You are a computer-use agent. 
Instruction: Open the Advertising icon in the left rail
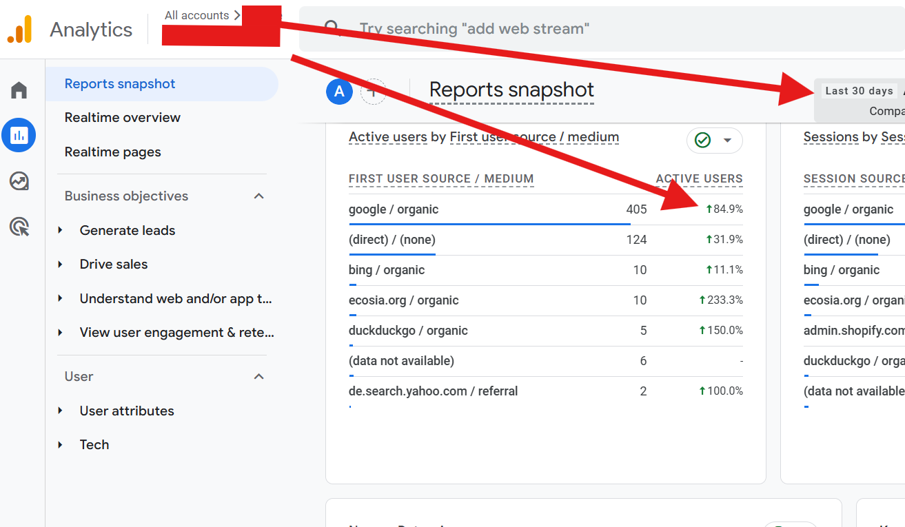[x=19, y=226]
